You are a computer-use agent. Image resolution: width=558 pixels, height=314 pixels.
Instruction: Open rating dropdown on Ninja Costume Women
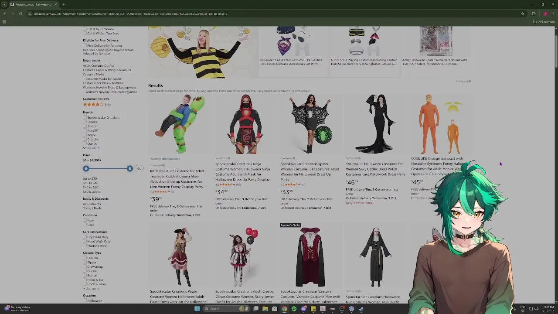pyautogui.click(x=235, y=184)
